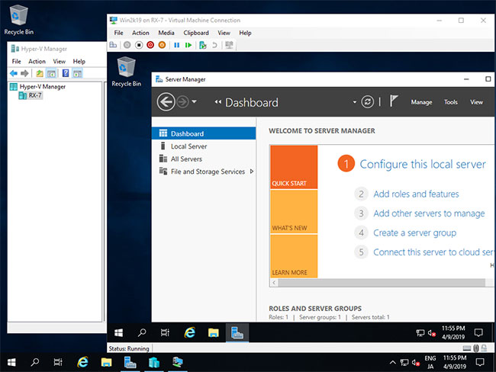Click Configure this local server link
The image size is (496, 372).
423,165
